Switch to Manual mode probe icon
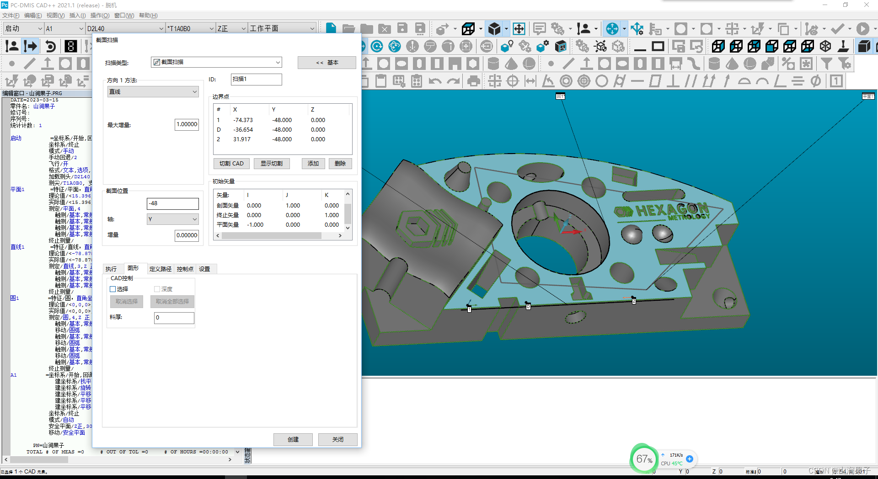This screenshot has width=878, height=479. pos(12,46)
